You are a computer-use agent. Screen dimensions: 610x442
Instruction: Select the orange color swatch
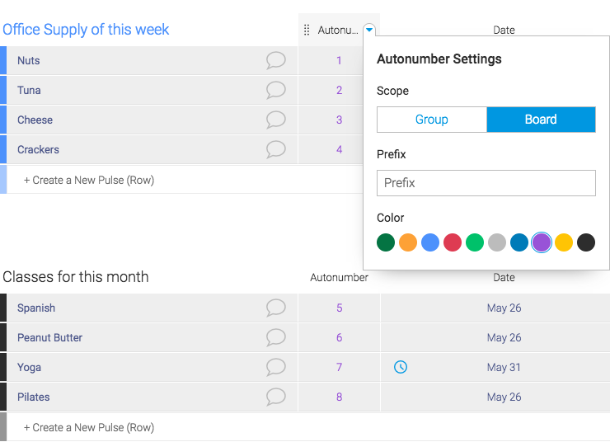pos(408,242)
